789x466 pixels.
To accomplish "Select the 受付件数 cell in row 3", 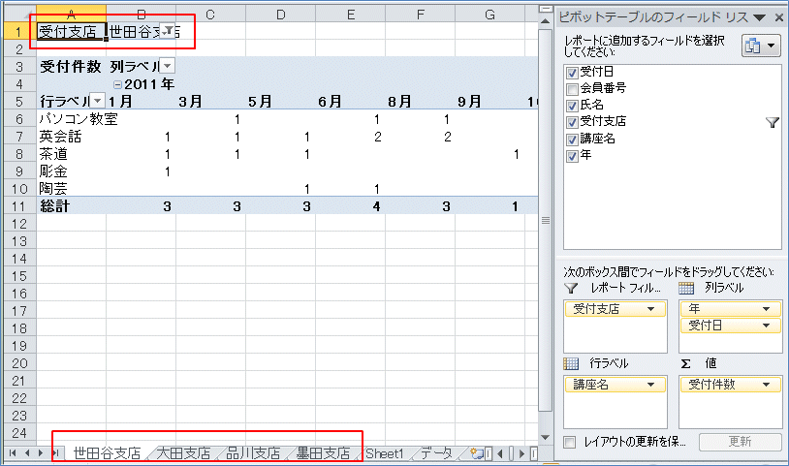I will click(71, 66).
